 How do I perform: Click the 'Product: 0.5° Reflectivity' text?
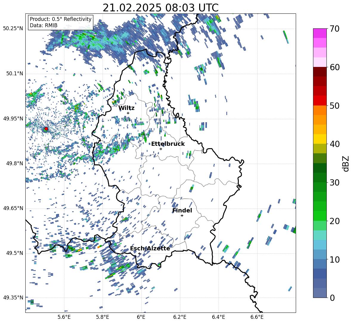click(61, 19)
